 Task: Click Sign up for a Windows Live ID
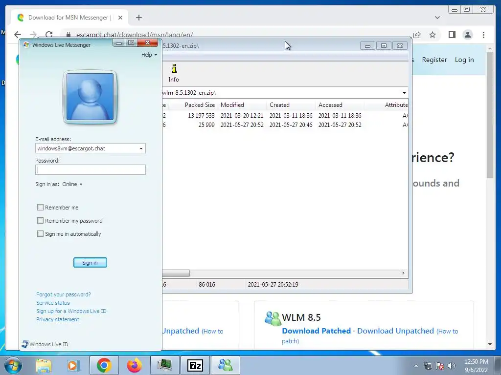pyautogui.click(x=71, y=311)
